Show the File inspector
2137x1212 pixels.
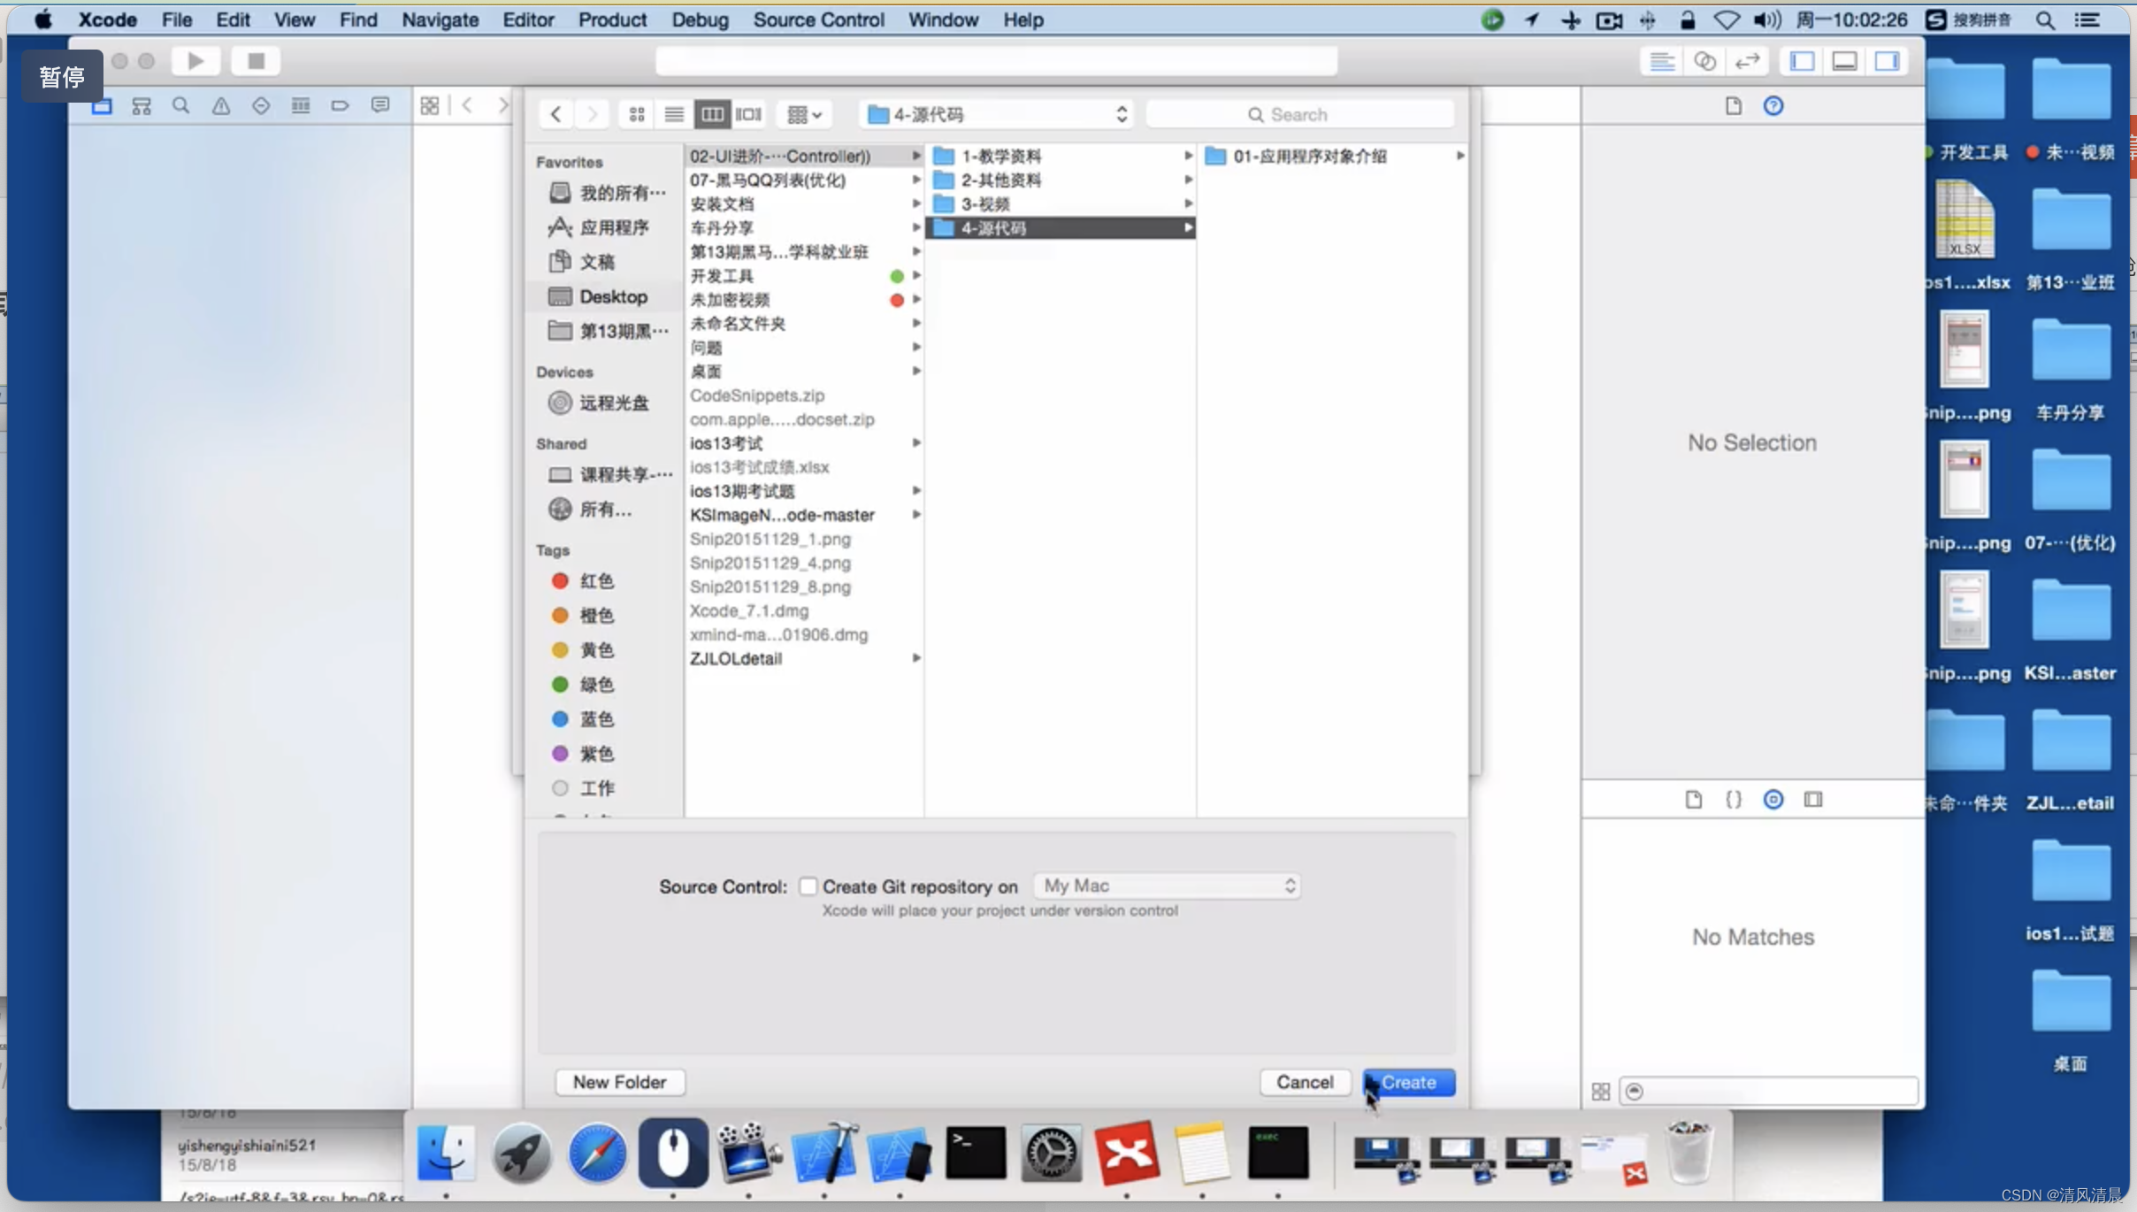pyautogui.click(x=1733, y=106)
